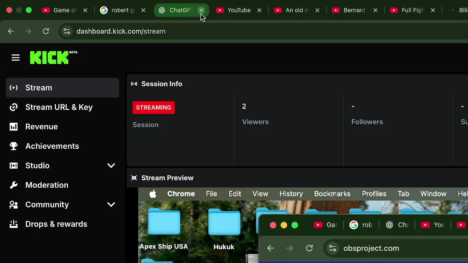This screenshot has width=468, height=263.
Task: Open the Edit menu in preview
Action: 235,194
